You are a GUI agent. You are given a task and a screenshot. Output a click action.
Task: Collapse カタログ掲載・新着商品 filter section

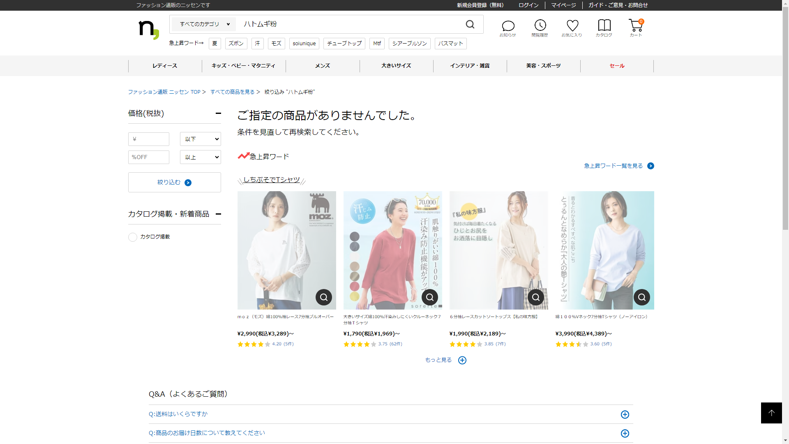click(218, 214)
